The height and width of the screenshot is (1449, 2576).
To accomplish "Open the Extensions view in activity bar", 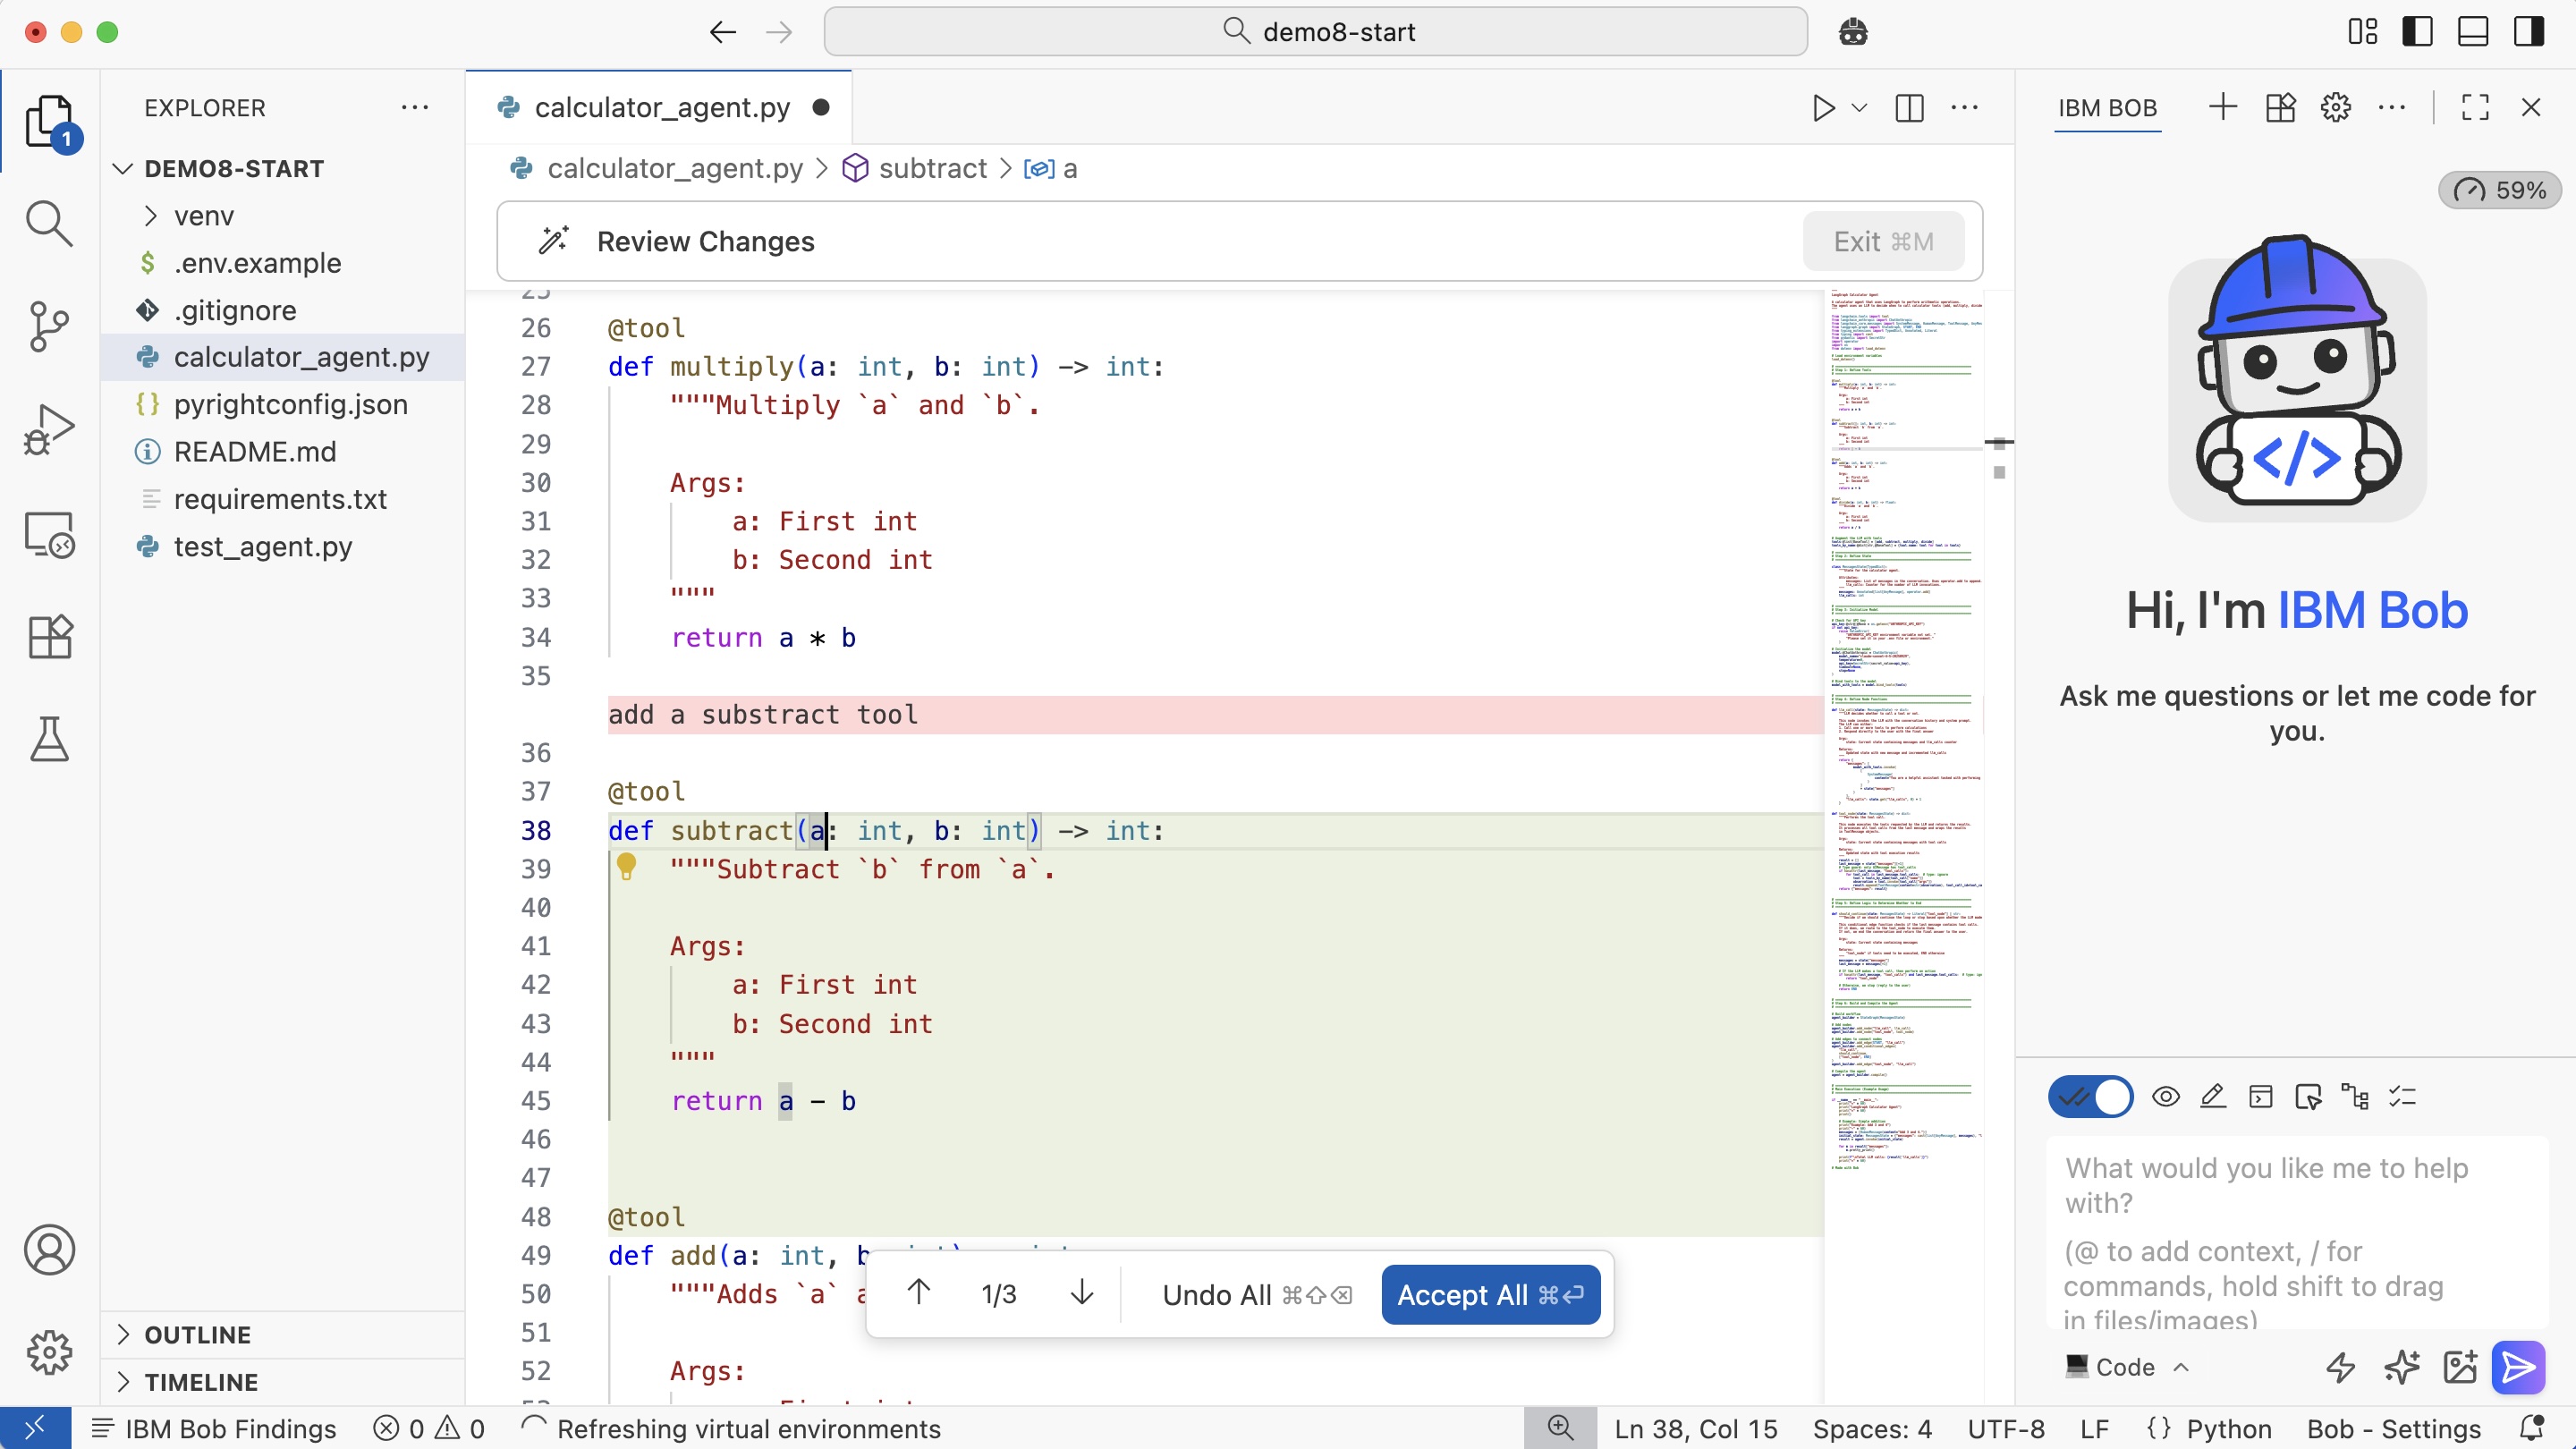I will click(48, 636).
